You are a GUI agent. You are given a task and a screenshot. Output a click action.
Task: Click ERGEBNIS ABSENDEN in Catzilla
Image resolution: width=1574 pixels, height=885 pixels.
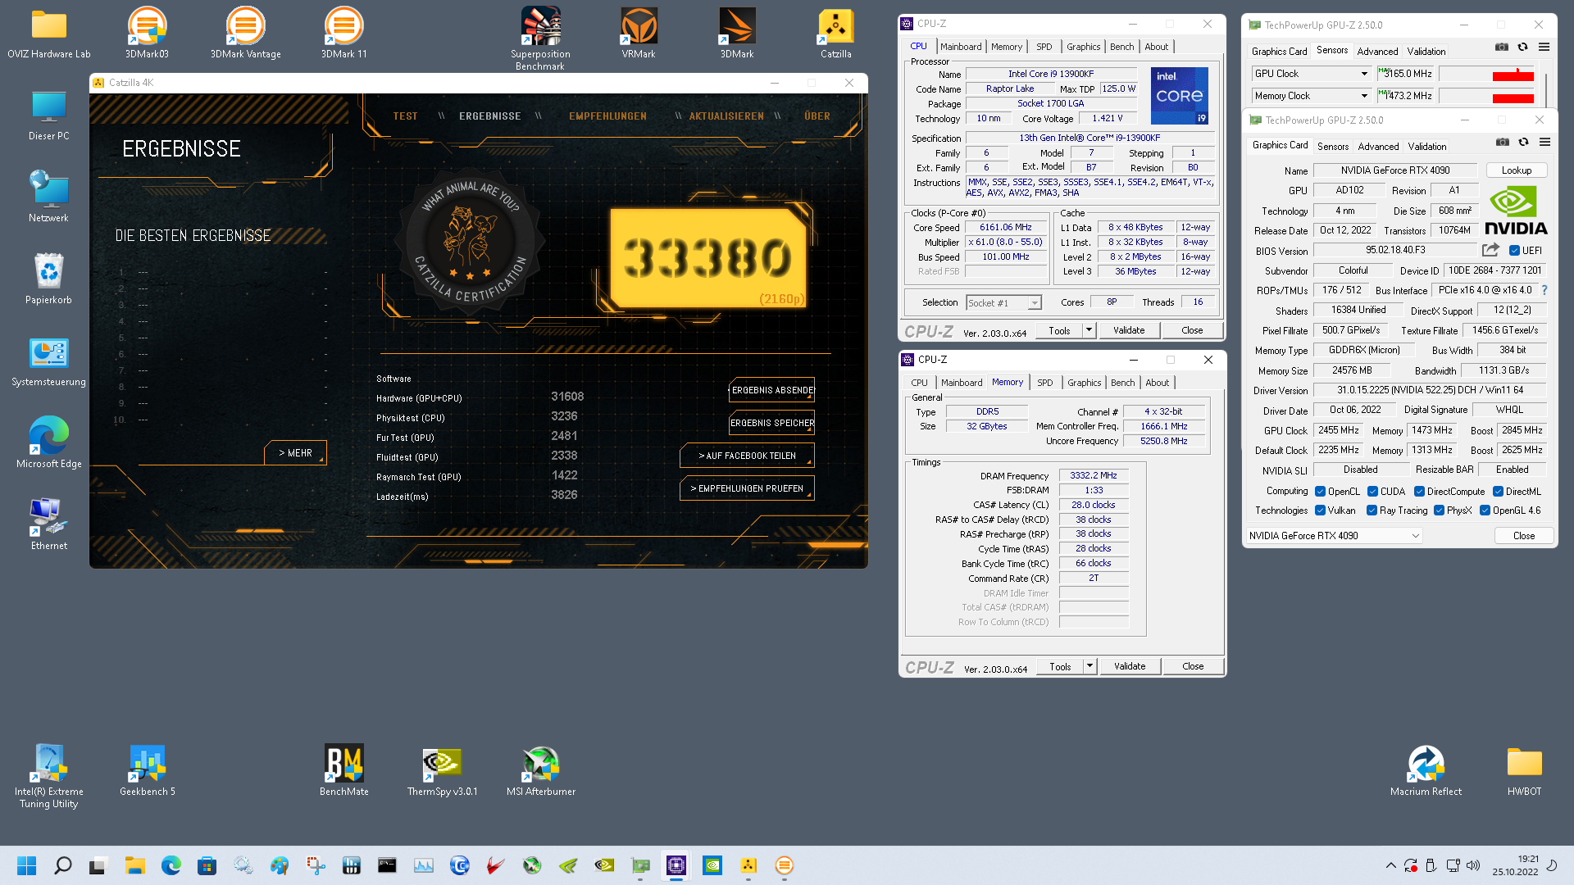[771, 391]
